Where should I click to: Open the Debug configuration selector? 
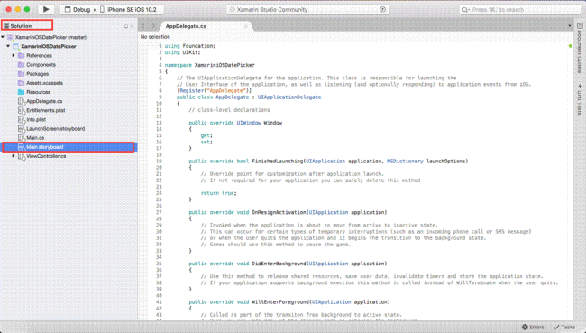[78, 10]
